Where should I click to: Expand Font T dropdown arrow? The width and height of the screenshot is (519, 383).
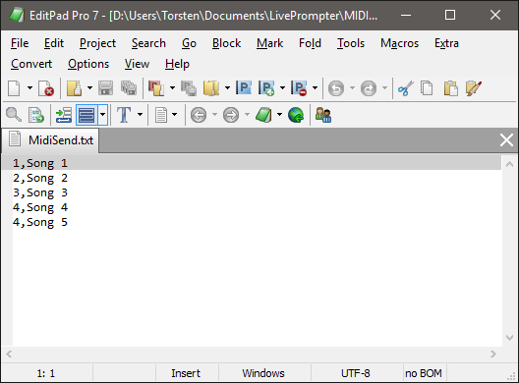point(140,115)
